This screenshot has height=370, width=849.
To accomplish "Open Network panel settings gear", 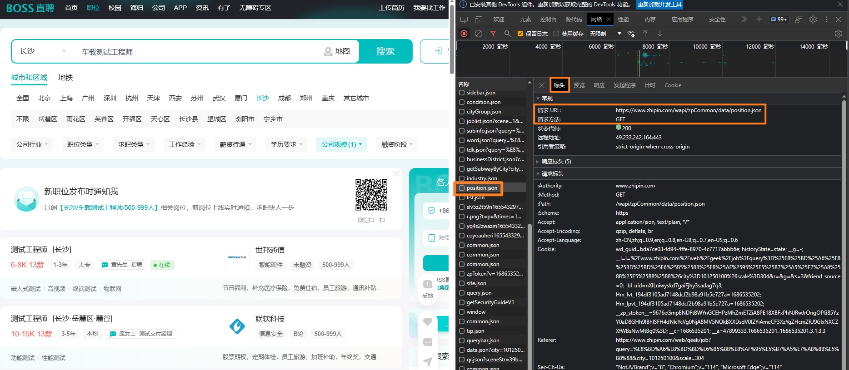I will point(839,34).
